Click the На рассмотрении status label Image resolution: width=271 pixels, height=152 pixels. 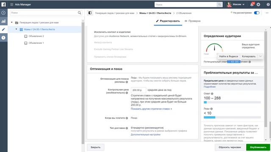[242, 13]
